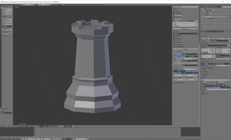Click the Toggle Quad View button
This screenshot has width=231, height=140.
185,29
